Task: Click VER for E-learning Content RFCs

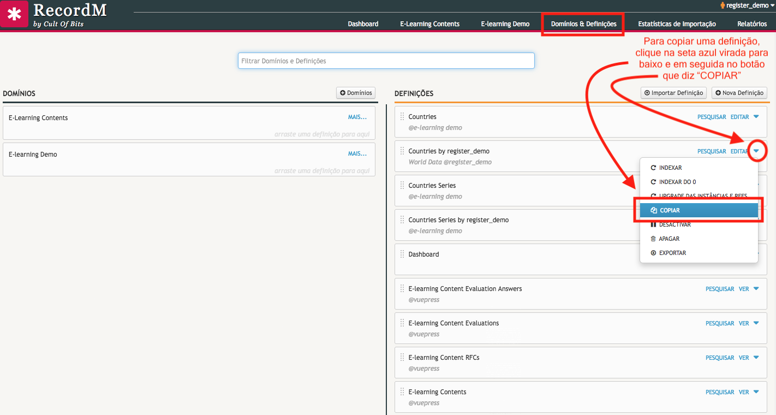Action: coord(744,358)
